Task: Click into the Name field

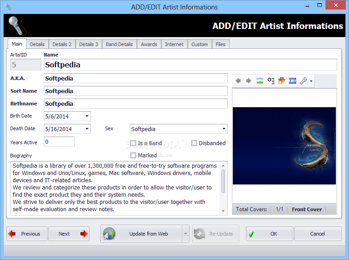Action: [x=190, y=65]
